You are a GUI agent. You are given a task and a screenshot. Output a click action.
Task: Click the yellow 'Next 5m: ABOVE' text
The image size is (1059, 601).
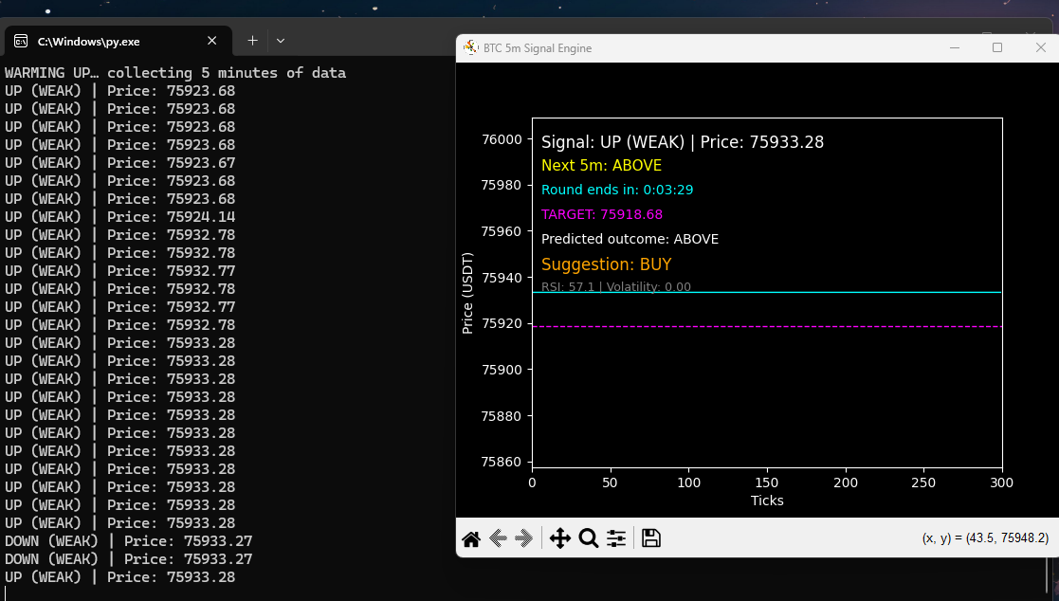(x=601, y=166)
